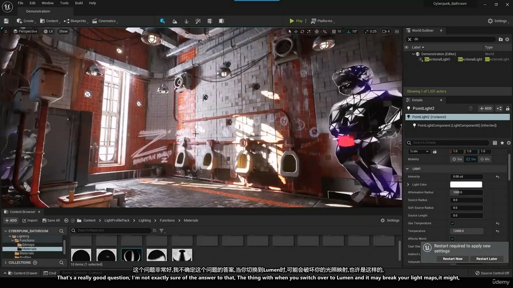This screenshot has height=288, width=513.
Task: Collapse Demonstration (Editor) in outliner
Action: tap(413, 54)
